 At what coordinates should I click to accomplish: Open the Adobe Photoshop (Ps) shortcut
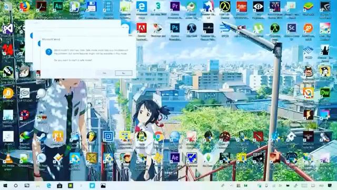pos(175,28)
